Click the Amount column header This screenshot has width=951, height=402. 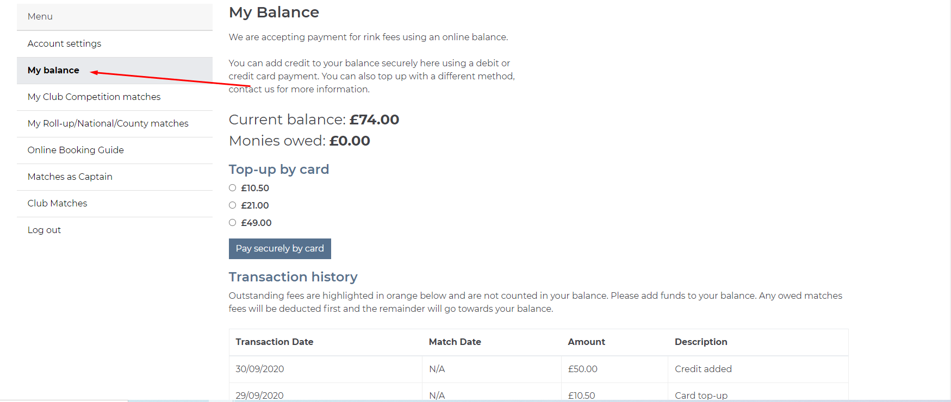pos(586,342)
